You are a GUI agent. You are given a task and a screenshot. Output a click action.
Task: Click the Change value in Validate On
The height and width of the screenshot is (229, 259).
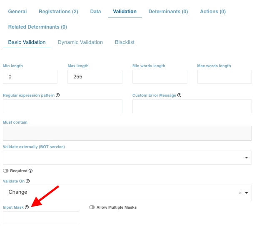click(x=18, y=192)
